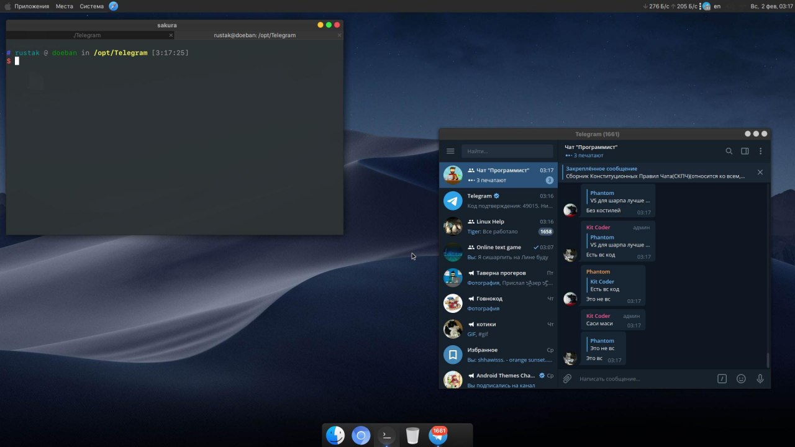Click the blue round icon beside Система
795x447 pixels.
pos(114,6)
